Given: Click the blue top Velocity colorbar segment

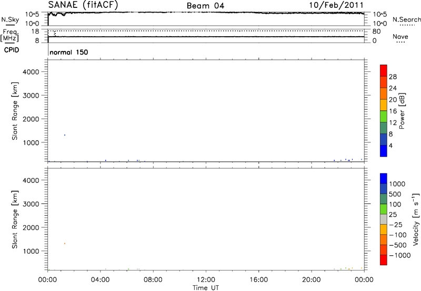Looking at the screenshot, I should point(384,179).
